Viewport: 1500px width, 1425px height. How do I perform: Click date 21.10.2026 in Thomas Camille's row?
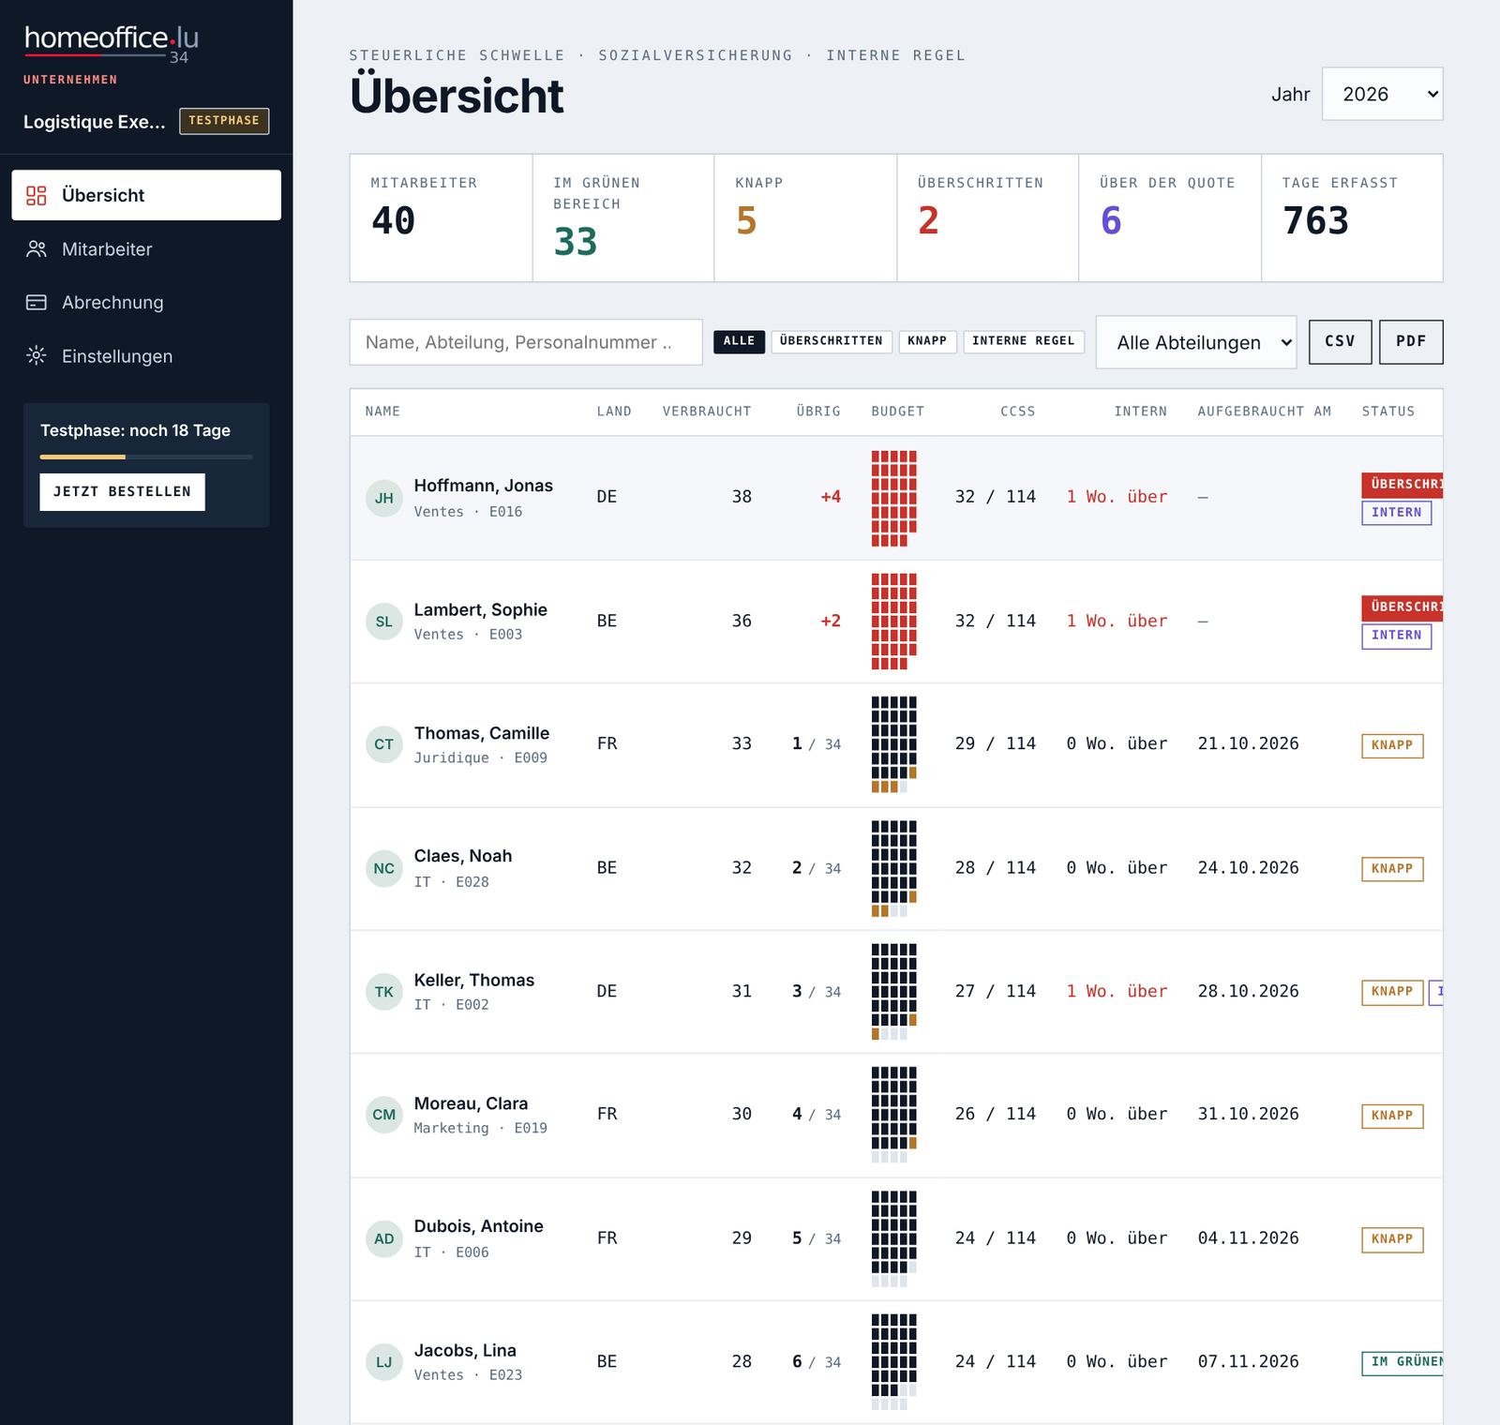point(1248,743)
